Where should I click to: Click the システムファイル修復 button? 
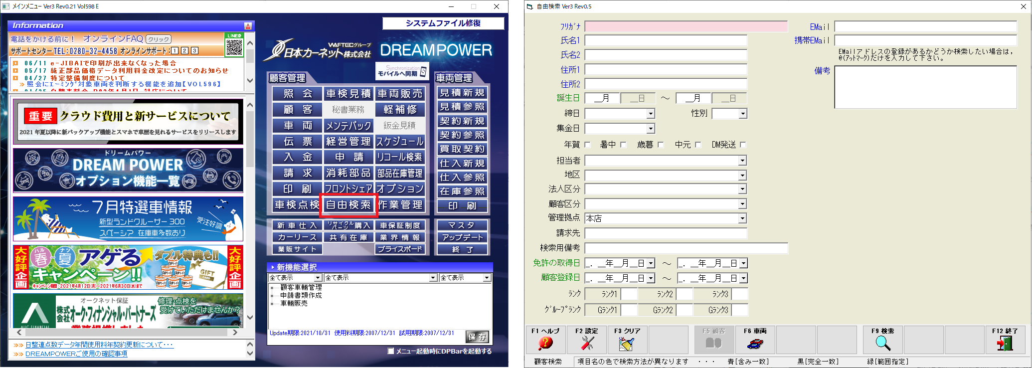tap(443, 23)
